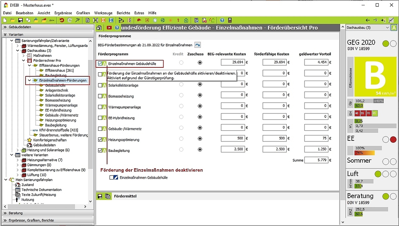Open Technische Dokumentation tree entry
Screen dimensions: 399x226
pos(41,190)
